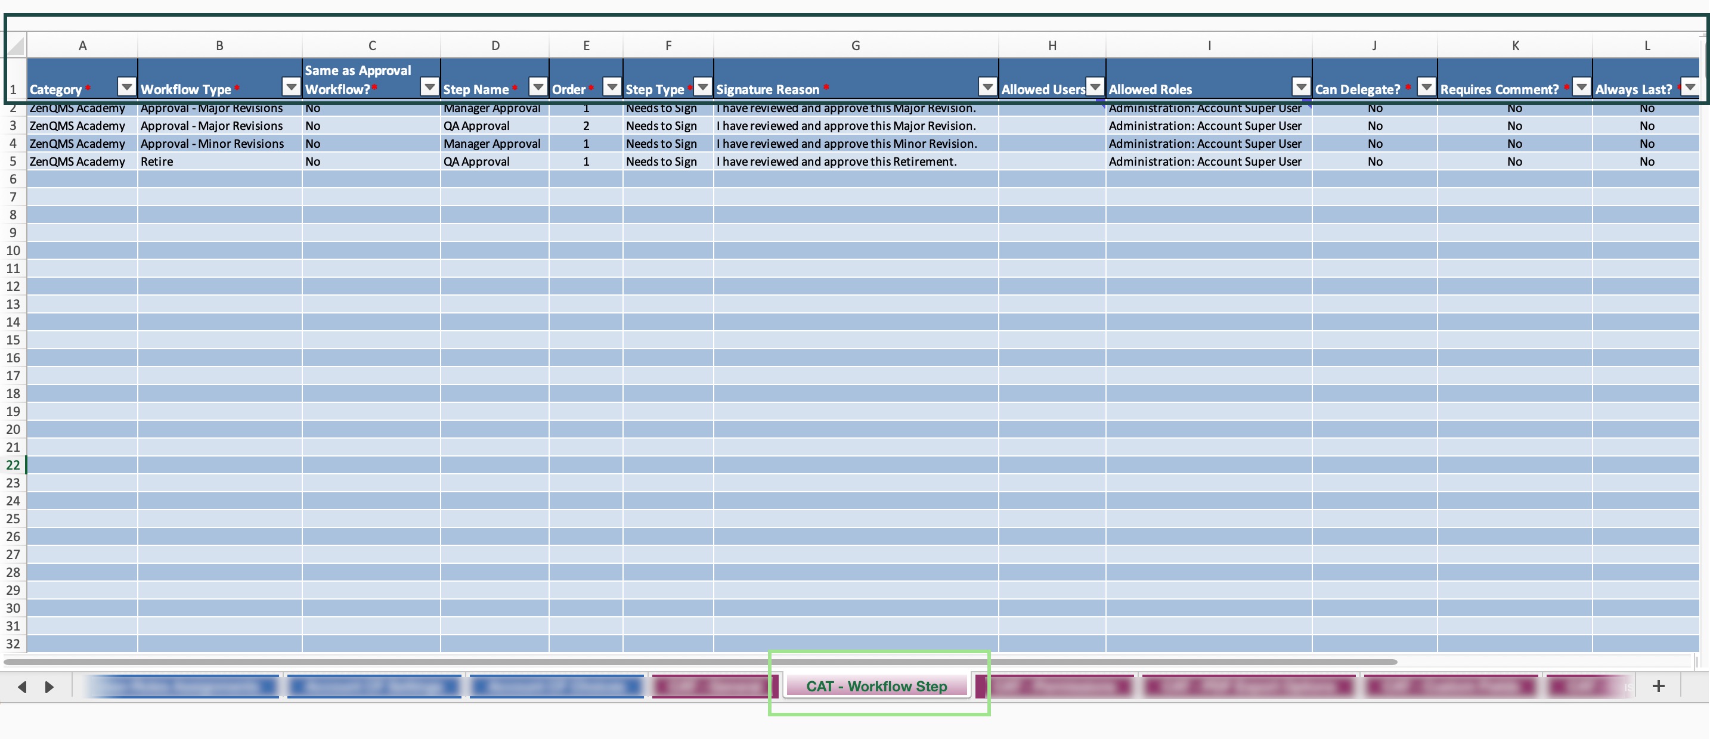Click the 'ZenQMS Academy' cell in row 5
Viewport: 1710px width, 739px height.
point(82,162)
